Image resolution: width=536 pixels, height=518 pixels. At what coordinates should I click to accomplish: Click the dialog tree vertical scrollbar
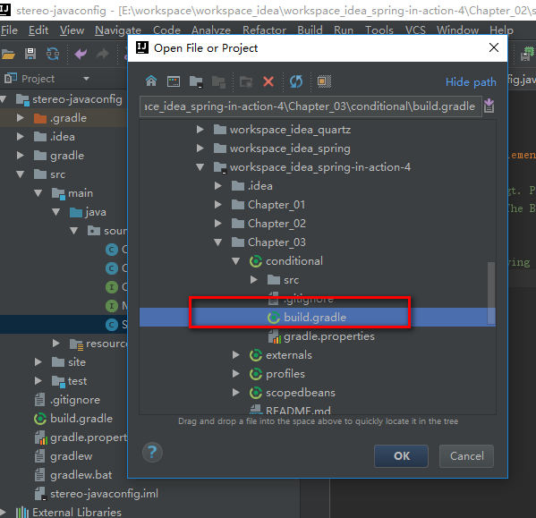coord(491,293)
